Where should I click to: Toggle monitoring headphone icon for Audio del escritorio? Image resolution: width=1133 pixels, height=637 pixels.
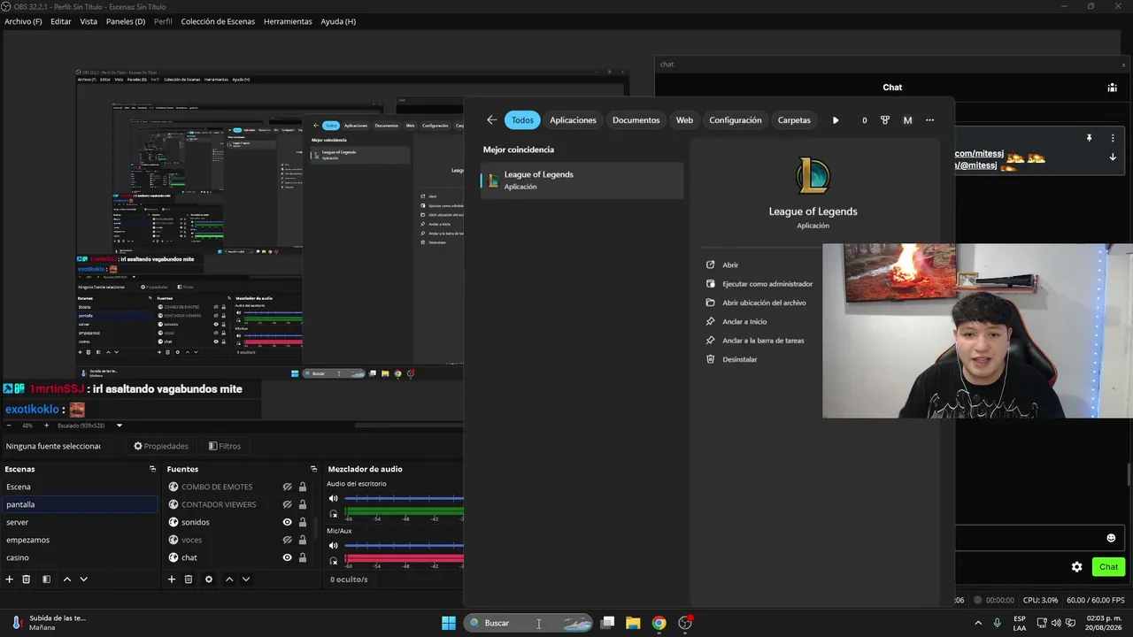(x=334, y=513)
